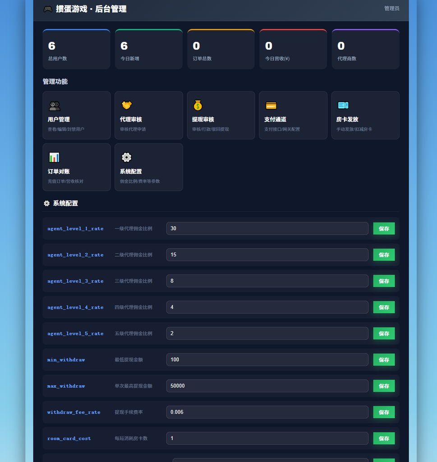The height and width of the screenshot is (462, 437).
Task: Select the withdraw_fee_rate input field
Action: click(x=267, y=412)
